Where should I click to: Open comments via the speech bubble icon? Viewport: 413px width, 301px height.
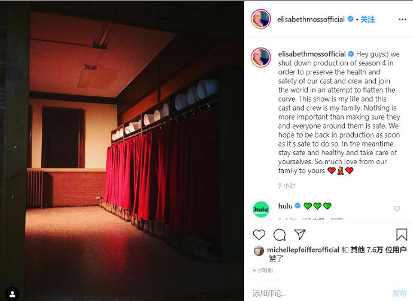280,235
